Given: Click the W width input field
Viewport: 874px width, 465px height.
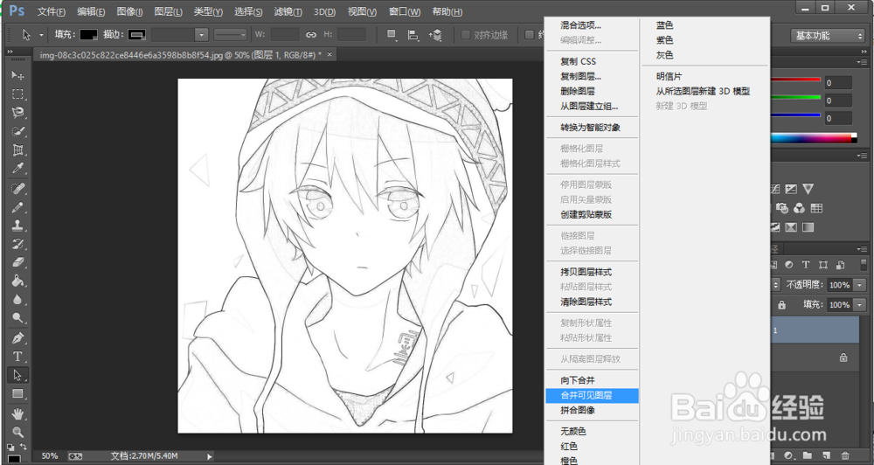Looking at the screenshot, I should 285,35.
